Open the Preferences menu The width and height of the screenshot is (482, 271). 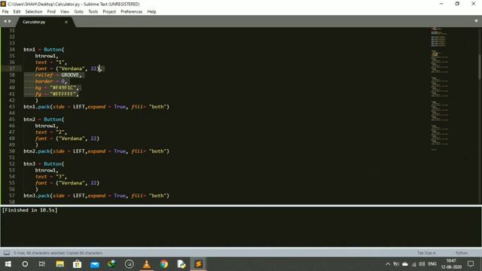132,12
